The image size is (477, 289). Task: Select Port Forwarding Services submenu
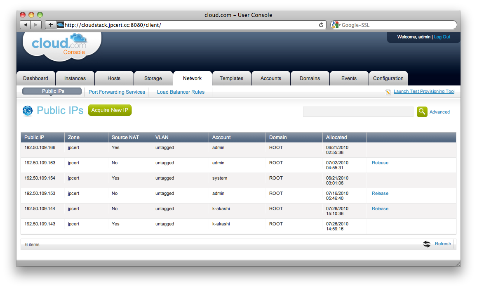117,92
